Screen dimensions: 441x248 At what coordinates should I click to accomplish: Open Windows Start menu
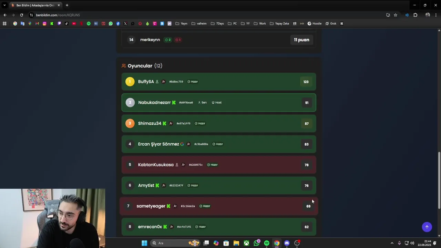point(144,243)
